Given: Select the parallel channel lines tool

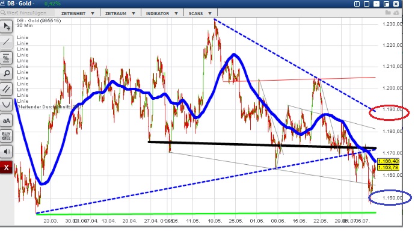Looking at the screenshot, I should pyautogui.click(x=7, y=89).
